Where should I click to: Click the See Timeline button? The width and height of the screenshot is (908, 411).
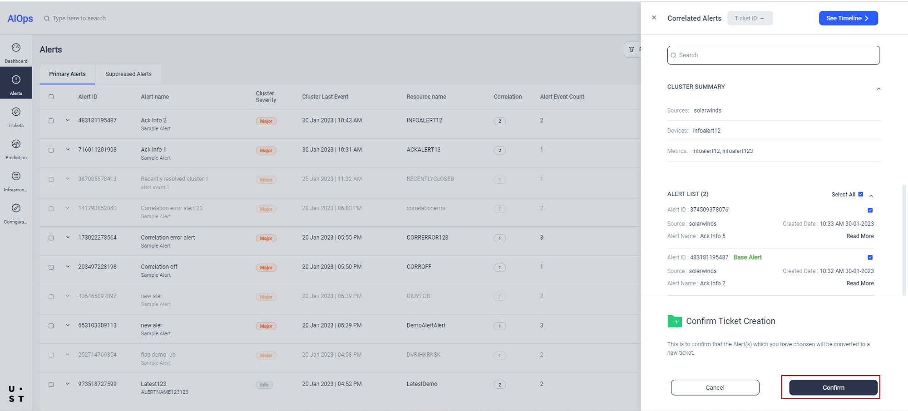848,18
